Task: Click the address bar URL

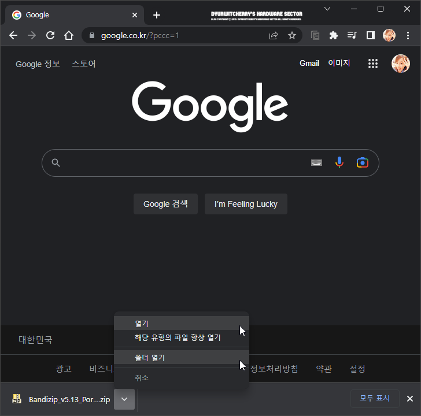Action: 140,35
